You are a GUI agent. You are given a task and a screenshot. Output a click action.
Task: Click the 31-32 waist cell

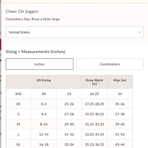[69, 134]
